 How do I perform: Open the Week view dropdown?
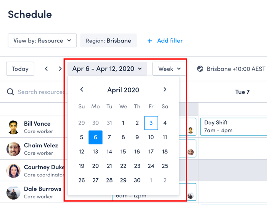coord(169,69)
